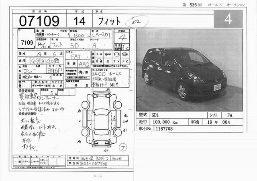This screenshot has height=181, width=257.
Task: Click lot number "07109" in the header
Action: coord(39,21)
